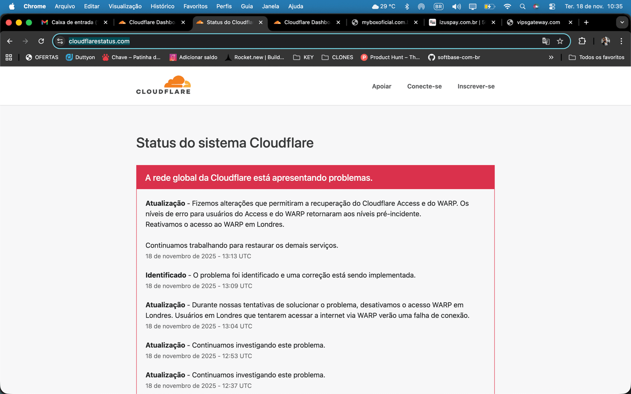Open the apps grid shortcut in bookmarks bar
The width and height of the screenshot is (631, 394).
click(x=9, y=57)
